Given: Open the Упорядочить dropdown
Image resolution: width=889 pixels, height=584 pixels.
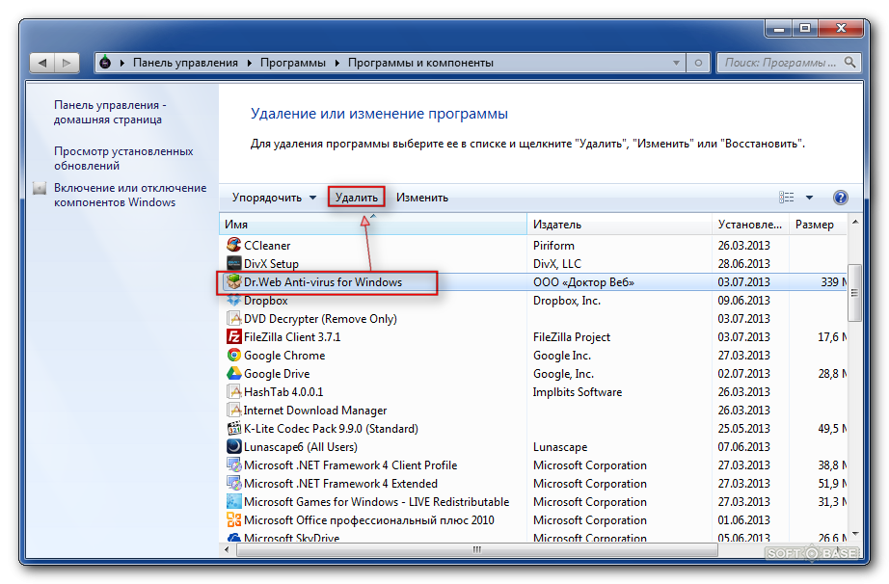Looking at the screenshot, I should click(x=274, y=198).
